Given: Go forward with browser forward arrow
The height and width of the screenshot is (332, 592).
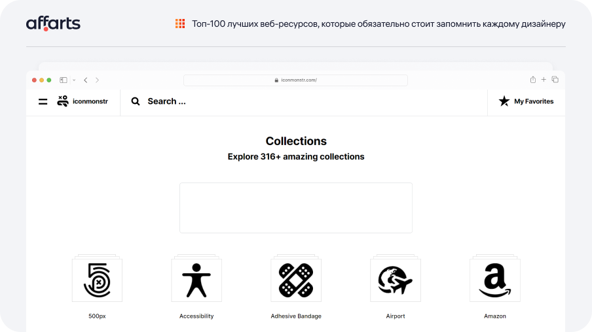Looking at the screenshot, I should (x=97, y=80).
